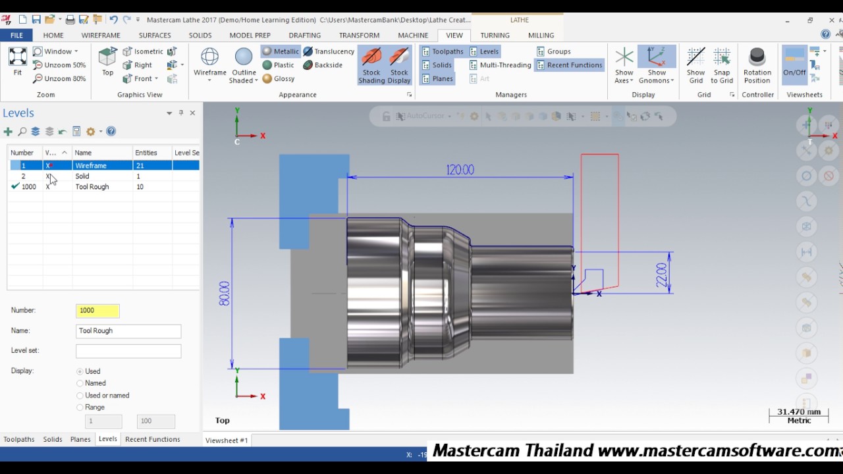Select Plastic material style
The width and height of the screenshot is (843, 474).
tap(279, 65)
